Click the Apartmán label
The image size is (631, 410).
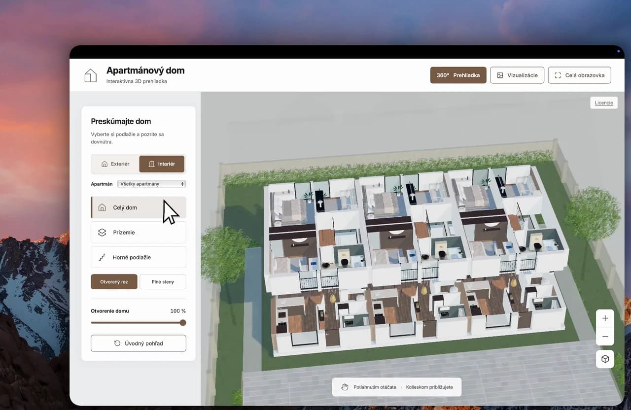102,184
